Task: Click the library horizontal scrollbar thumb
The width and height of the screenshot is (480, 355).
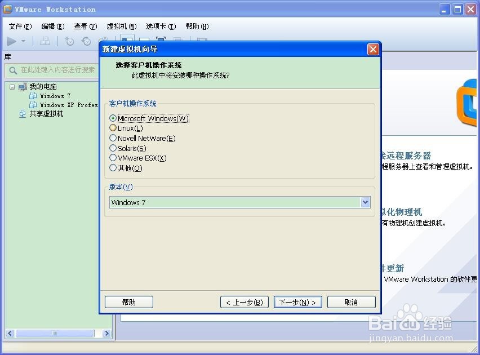Action: [x=55, y=333]
